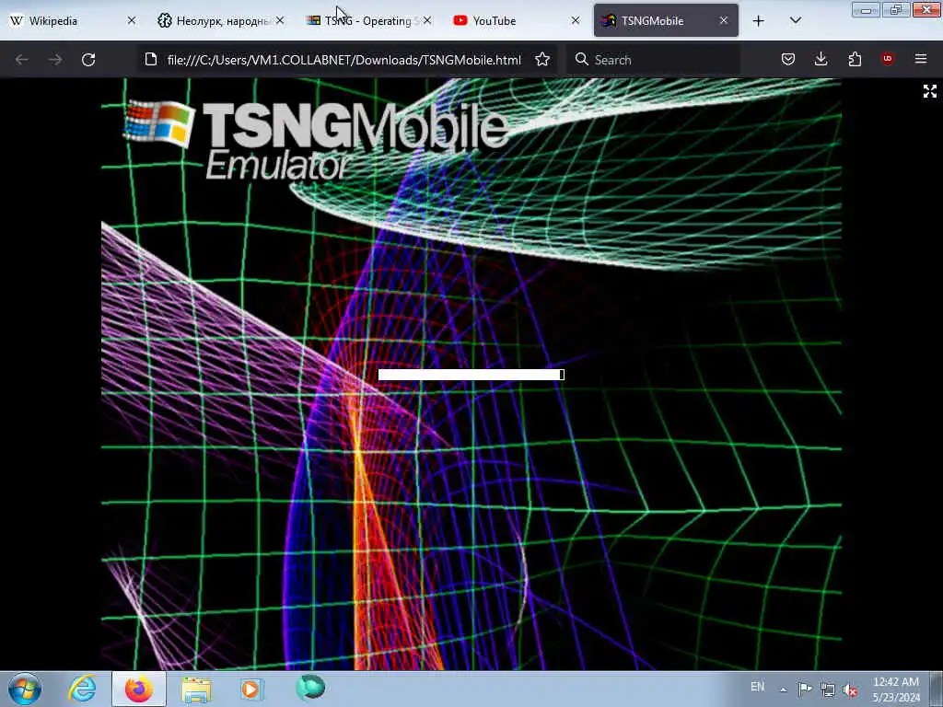
Task: Toggle fullscreen for the emulator
Action: 930,91
